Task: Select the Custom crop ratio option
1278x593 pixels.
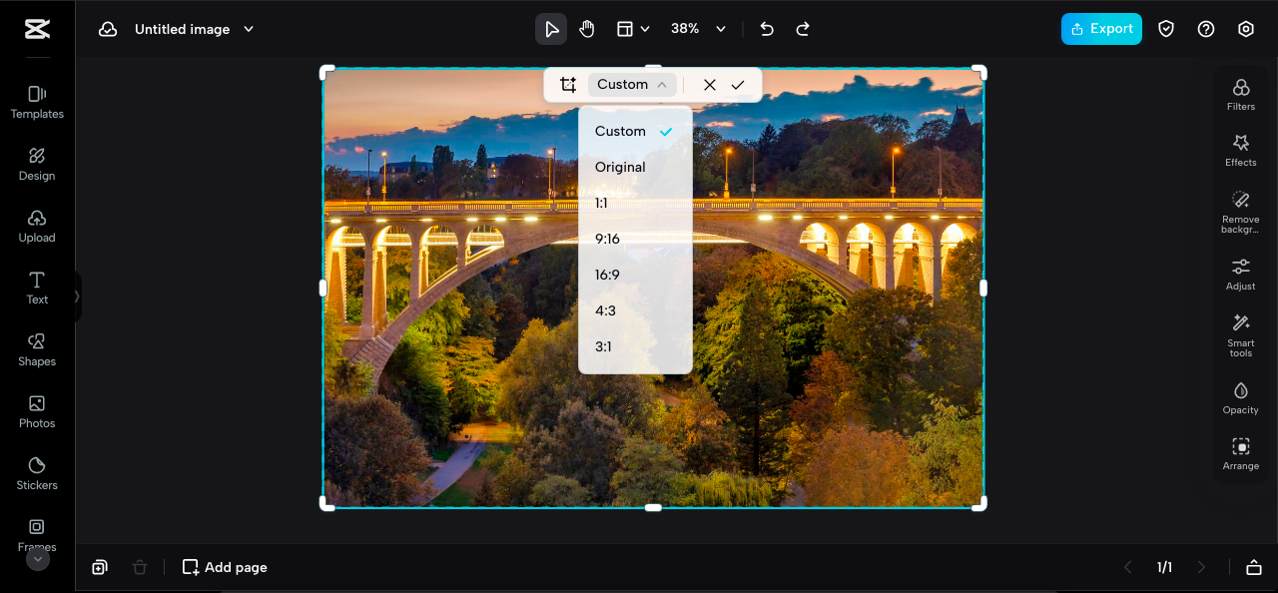Action: tap(635, 131)
